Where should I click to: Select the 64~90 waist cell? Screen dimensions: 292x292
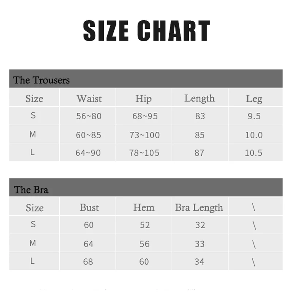tap(88, 153)
